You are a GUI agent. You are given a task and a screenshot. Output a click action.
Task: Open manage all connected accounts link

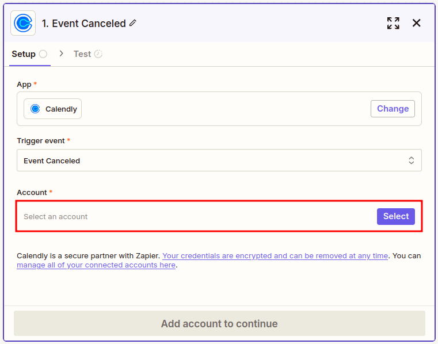coord(96,265)
